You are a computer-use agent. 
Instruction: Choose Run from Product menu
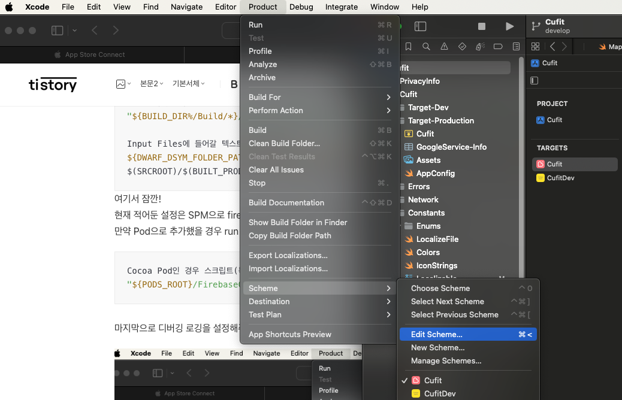point(320,25)
